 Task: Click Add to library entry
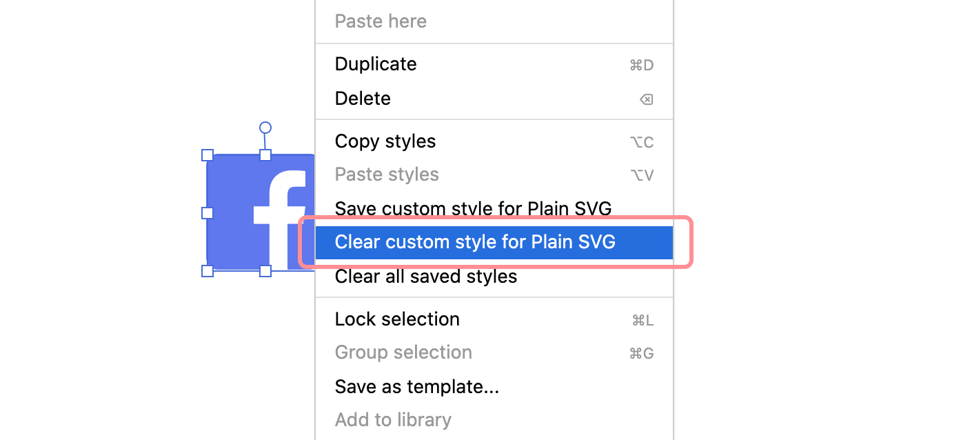click(393, 420)
